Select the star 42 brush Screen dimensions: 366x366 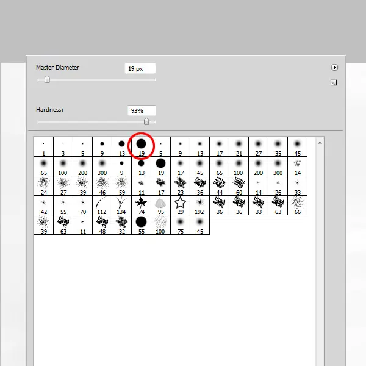point(44,206)
